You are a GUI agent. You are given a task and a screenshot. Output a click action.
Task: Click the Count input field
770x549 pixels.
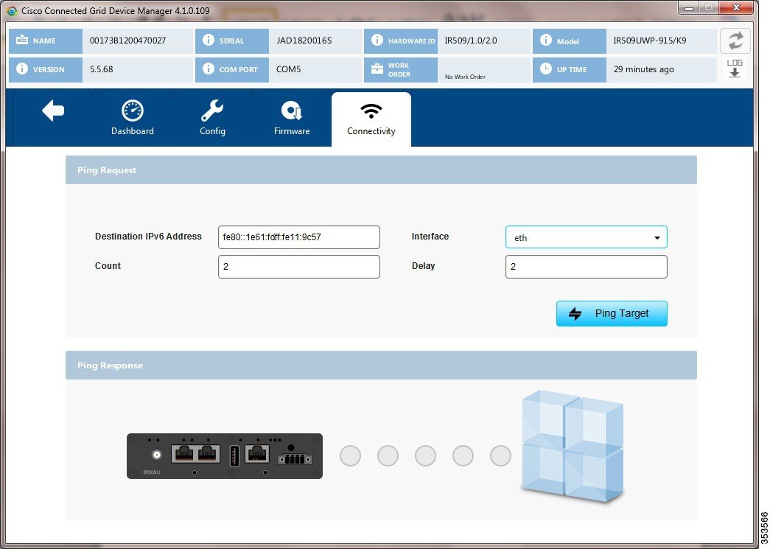299,267
